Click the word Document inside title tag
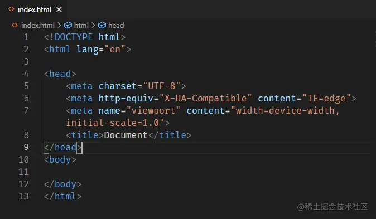The width and height of the screenshot is (376, 219). click(x=126, y=135)
